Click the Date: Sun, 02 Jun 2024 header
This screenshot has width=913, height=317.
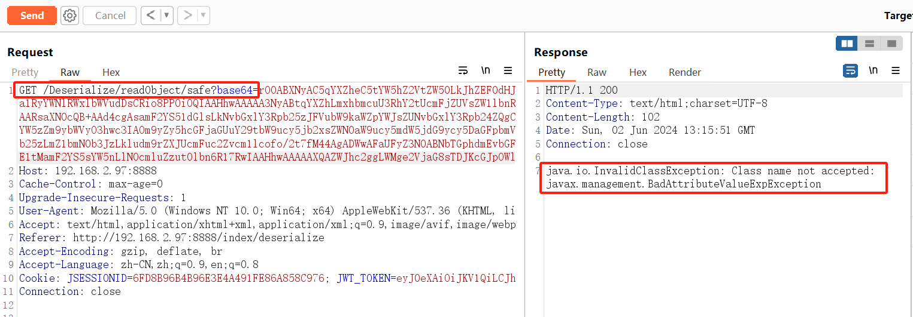point(651,130)
